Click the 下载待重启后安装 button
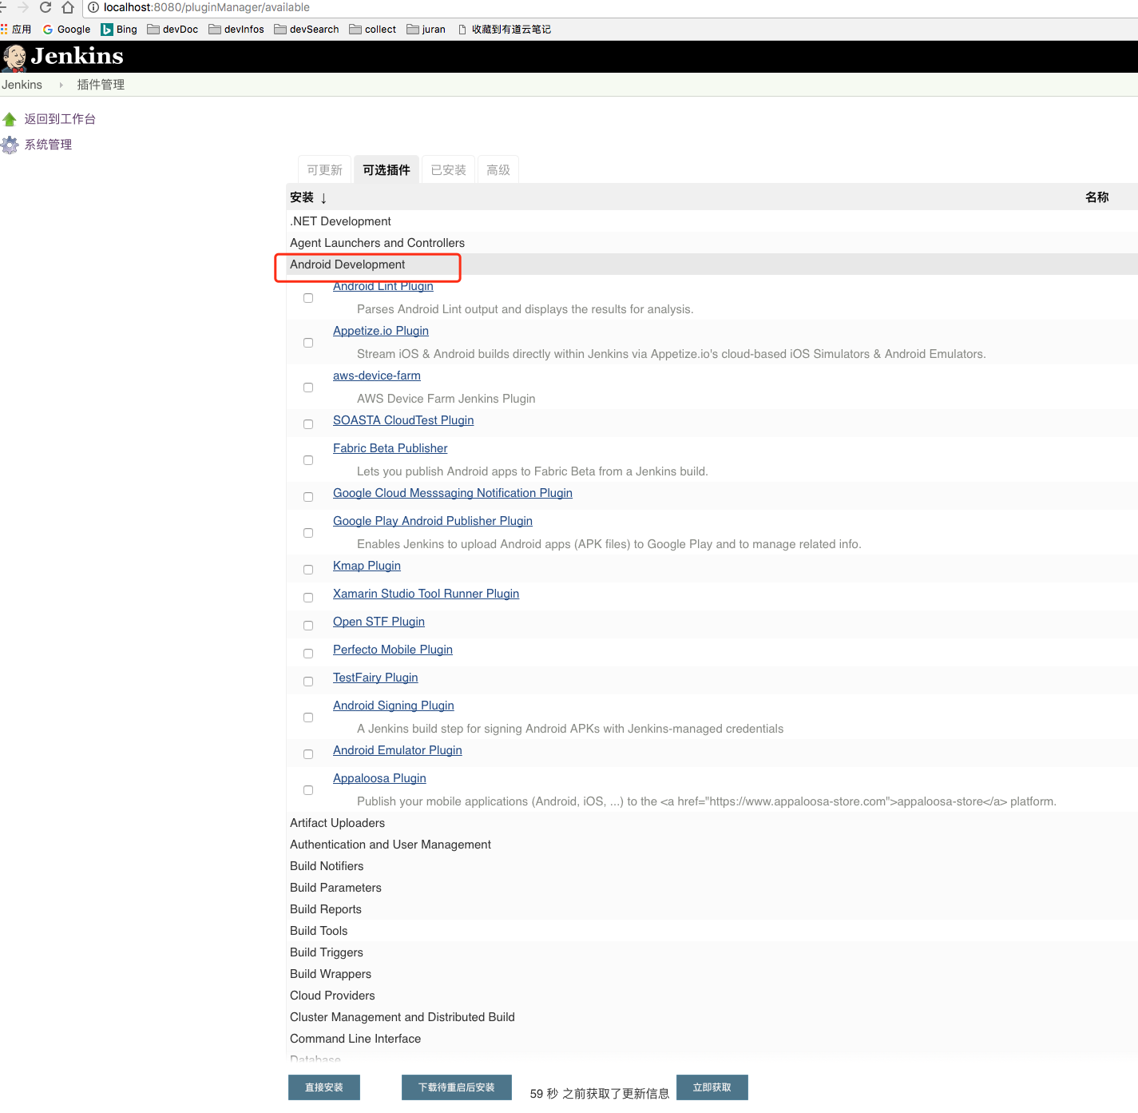Screen dimensions: 1138x1113 [457, 1087]
